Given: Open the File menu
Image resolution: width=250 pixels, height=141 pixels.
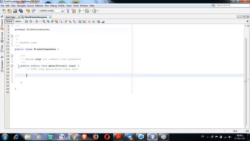Looking at the screenshot, I should point(2,5).
